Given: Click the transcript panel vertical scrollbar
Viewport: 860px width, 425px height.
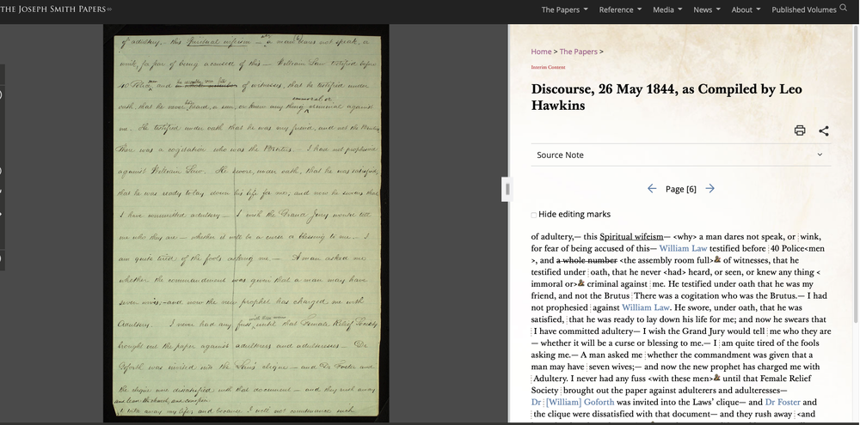Looking at the screenshot, I should pyautogui.click(x=857, y=173).
